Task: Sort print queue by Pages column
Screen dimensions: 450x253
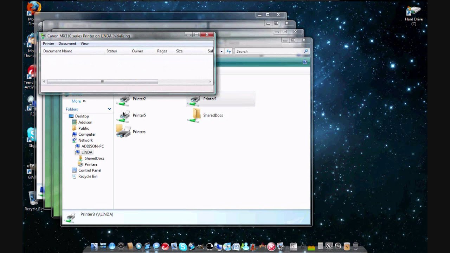Action: tap(162, 51)
